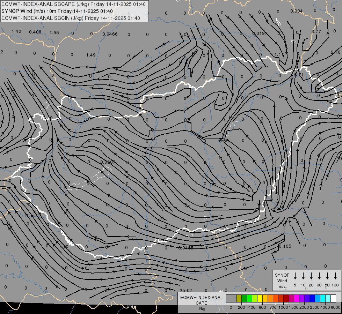
Task: Click the 0.0197 value on the map
Action: [x=260, y=33]
